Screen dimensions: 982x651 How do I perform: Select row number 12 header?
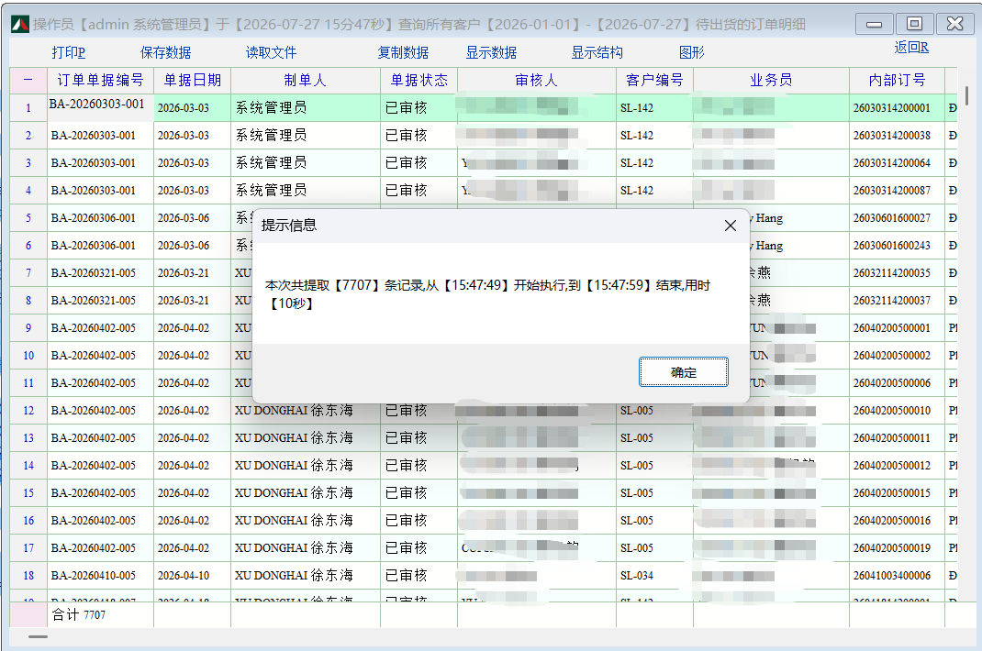(28, 411)
